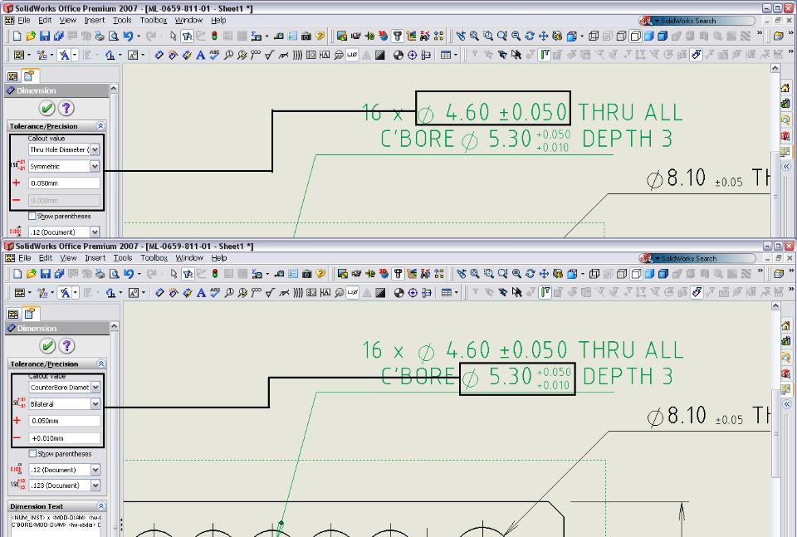
Task: Click home icon in lower window task pane
Action: click(786, 325)
